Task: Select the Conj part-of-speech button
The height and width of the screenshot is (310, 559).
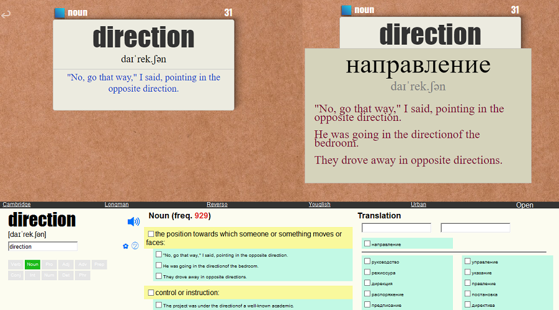Action: coord(16,275)
